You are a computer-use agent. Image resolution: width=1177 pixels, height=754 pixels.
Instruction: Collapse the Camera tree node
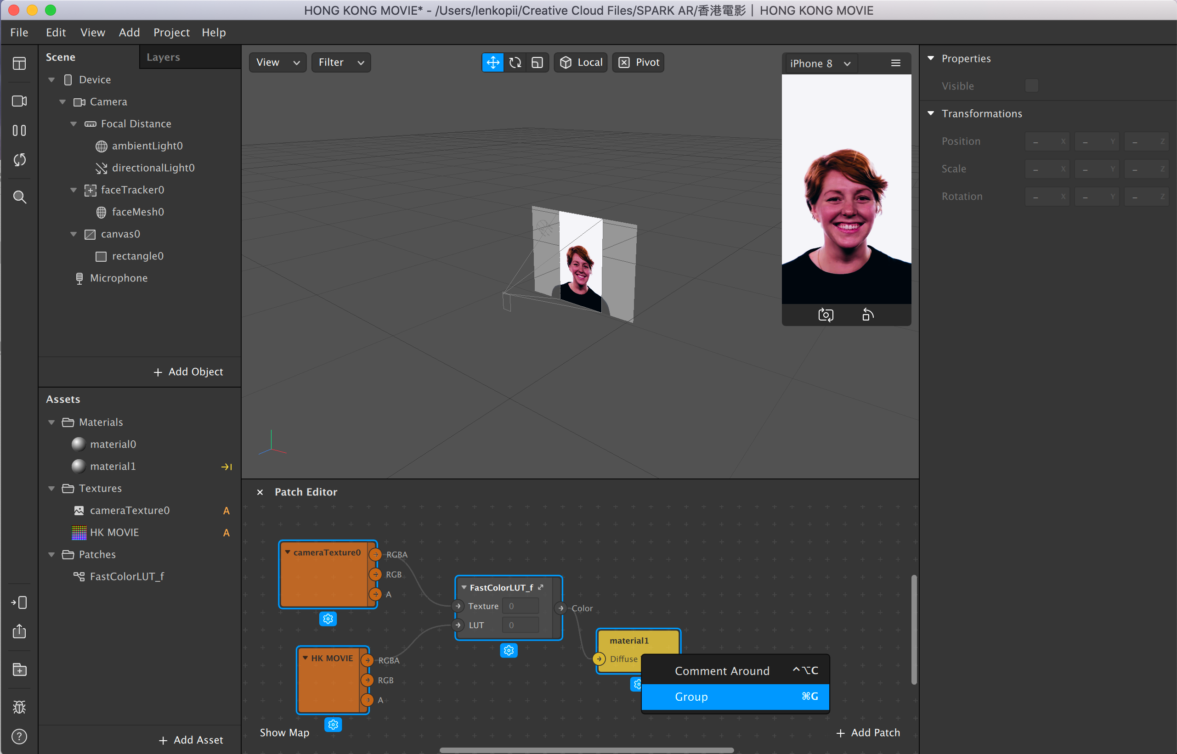(62, 102)
